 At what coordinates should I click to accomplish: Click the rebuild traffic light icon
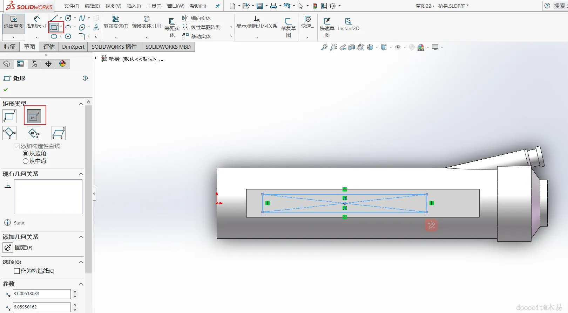click(x=315, y=6)
